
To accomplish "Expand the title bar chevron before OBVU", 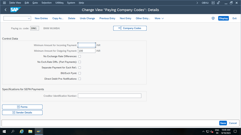I will 197,3.
